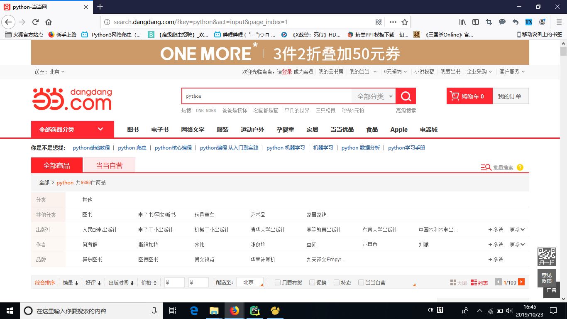The height and width of the screenshot is (319, 567).
Task: Expand 企业采购 dropdown
Action: pyautogui.click(x=479, y=71)
